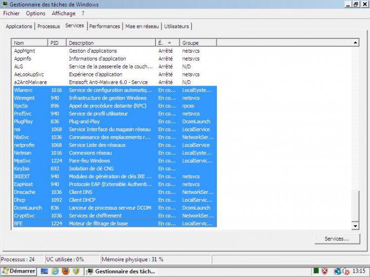370x277 pixels.
Task: Click the vertical scrollbar thumb
Action: (x=355, y=206)
